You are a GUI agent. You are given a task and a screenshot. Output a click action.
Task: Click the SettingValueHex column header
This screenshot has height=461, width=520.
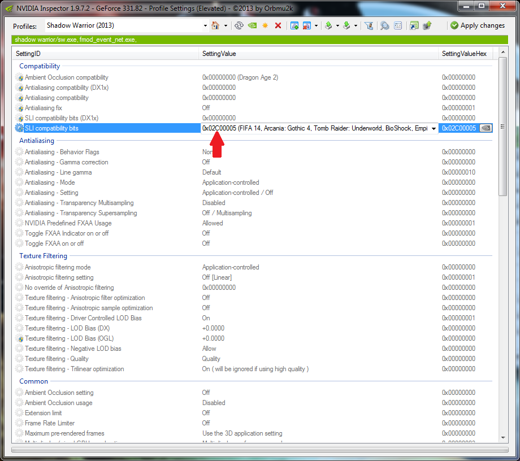465,54
